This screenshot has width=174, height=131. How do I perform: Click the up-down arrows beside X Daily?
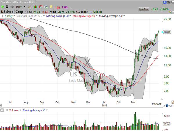click(2, 16)
